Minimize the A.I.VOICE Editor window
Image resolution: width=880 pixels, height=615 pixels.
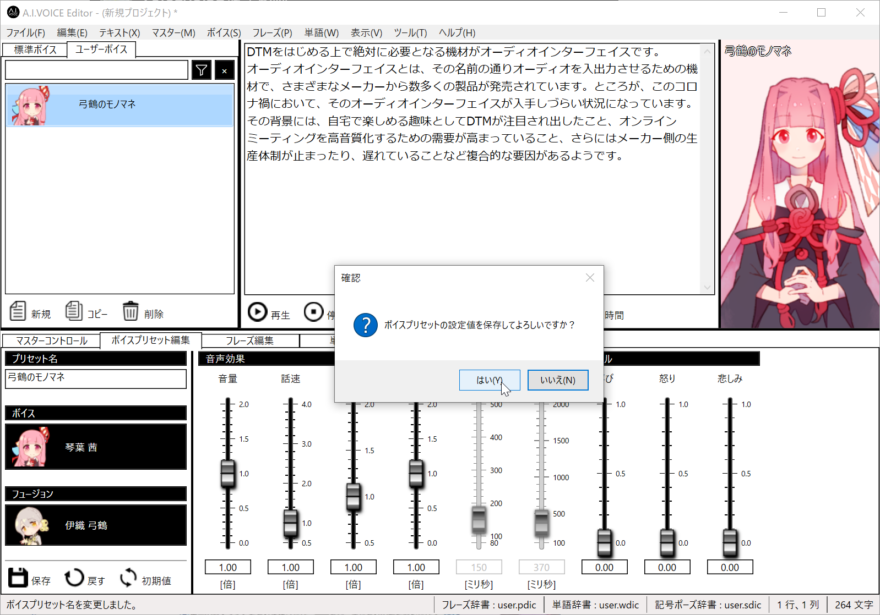784,12
